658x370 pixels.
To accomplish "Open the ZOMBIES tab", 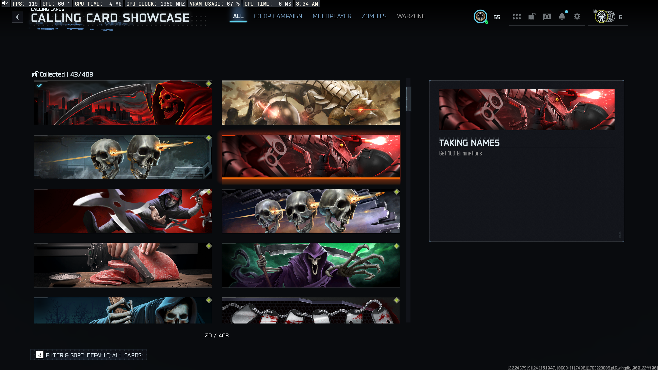I will [374, 16].
